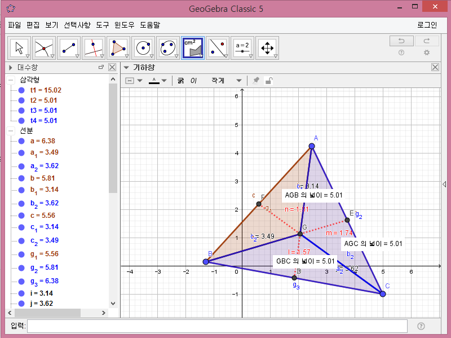Collapse the 삼각형 group in algebra view
Viewport: 451px width, 338px height.
click(11, 80)
